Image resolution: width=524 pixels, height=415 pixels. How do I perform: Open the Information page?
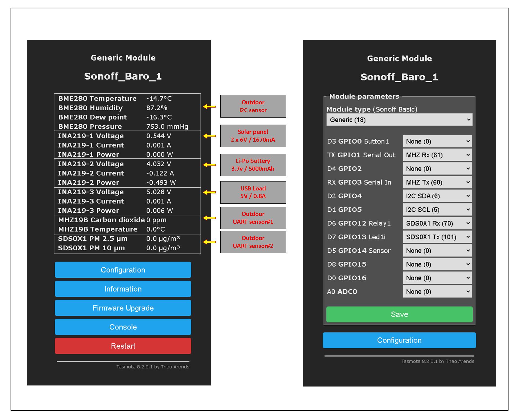coord(123,289)
